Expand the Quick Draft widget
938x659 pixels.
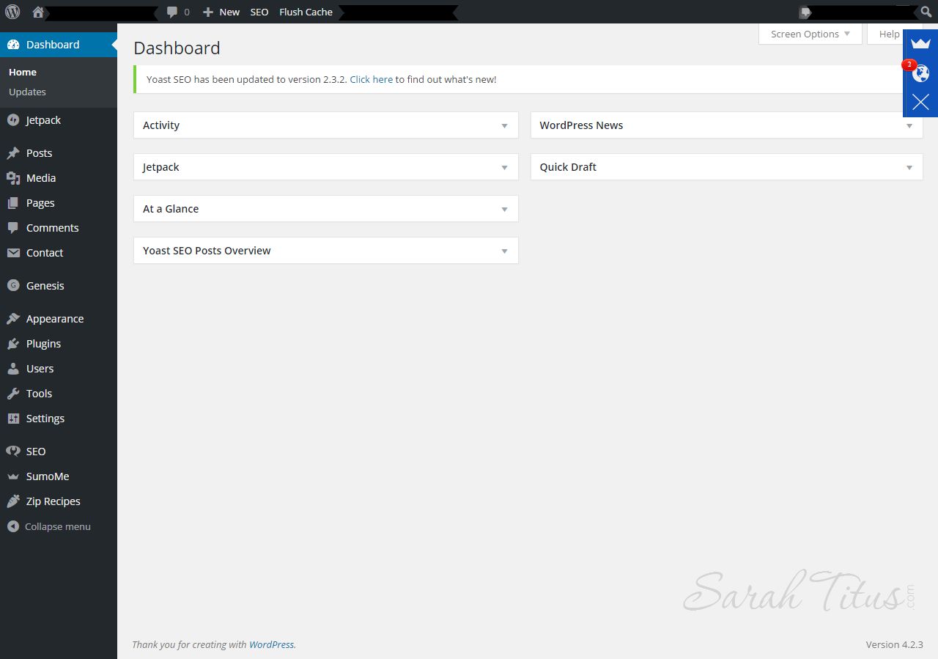click(909, 168)
